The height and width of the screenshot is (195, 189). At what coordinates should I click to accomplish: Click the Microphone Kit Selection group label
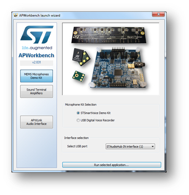click(x=81, y=105)
